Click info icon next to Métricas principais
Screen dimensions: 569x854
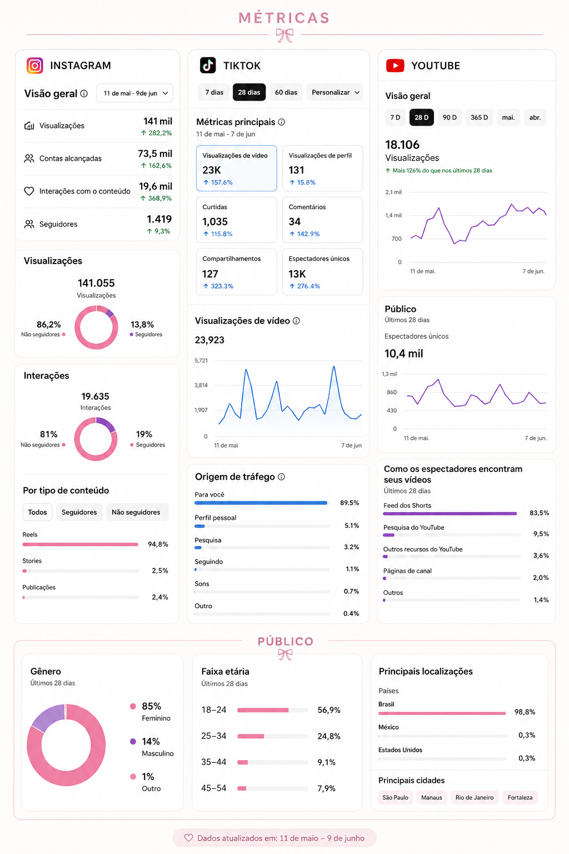(282, 122)
